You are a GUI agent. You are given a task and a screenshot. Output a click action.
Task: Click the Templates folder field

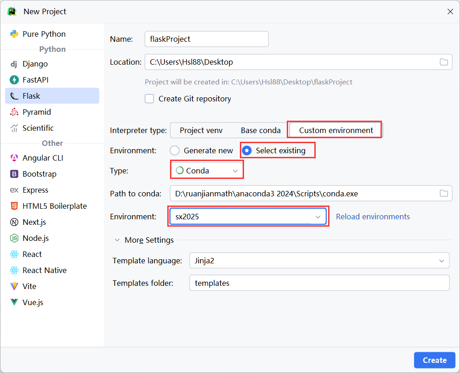pos(319,283)
